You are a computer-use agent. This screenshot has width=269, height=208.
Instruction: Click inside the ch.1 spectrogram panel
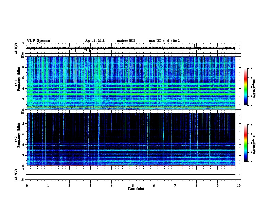point(131,83)
